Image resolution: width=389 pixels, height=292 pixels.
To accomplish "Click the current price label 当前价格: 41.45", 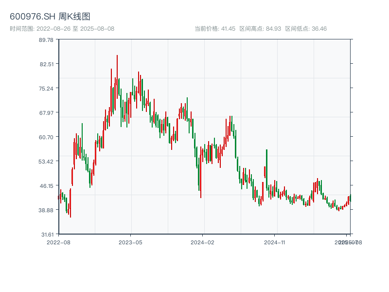I will point(215,29).
